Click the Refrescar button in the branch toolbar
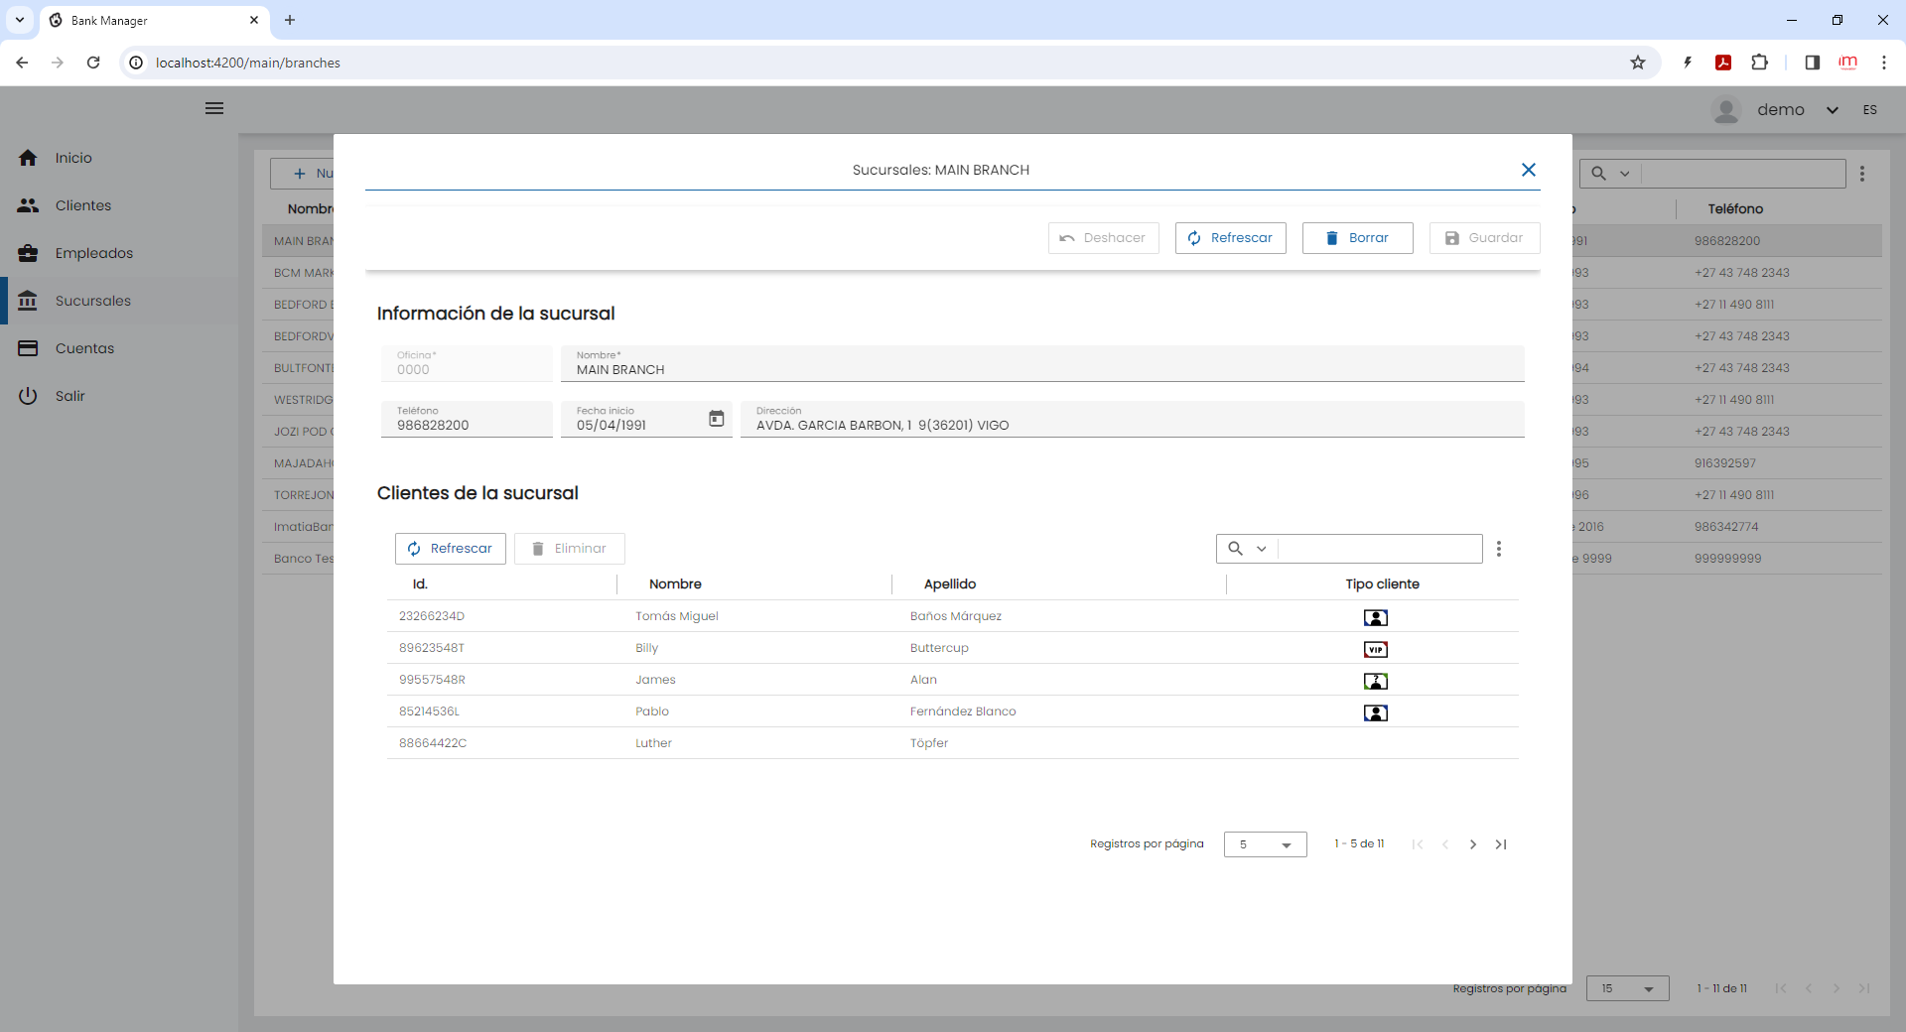Screen dimensions: 1906x1032 (x=1230, y=238)
